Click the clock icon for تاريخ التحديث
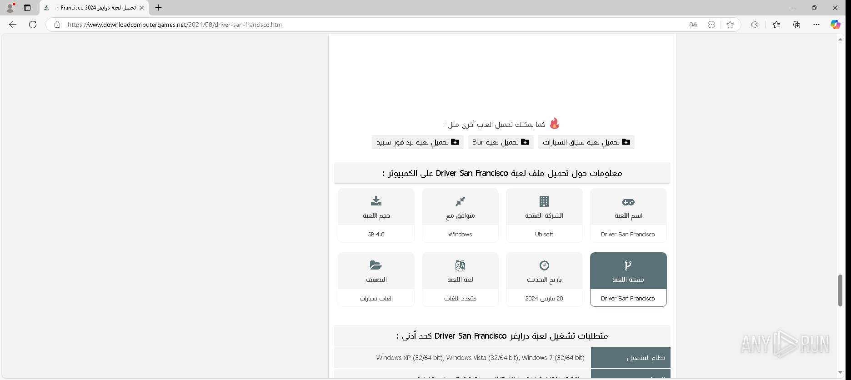This screenshot has height=380, width=851. tap(544, 265)
